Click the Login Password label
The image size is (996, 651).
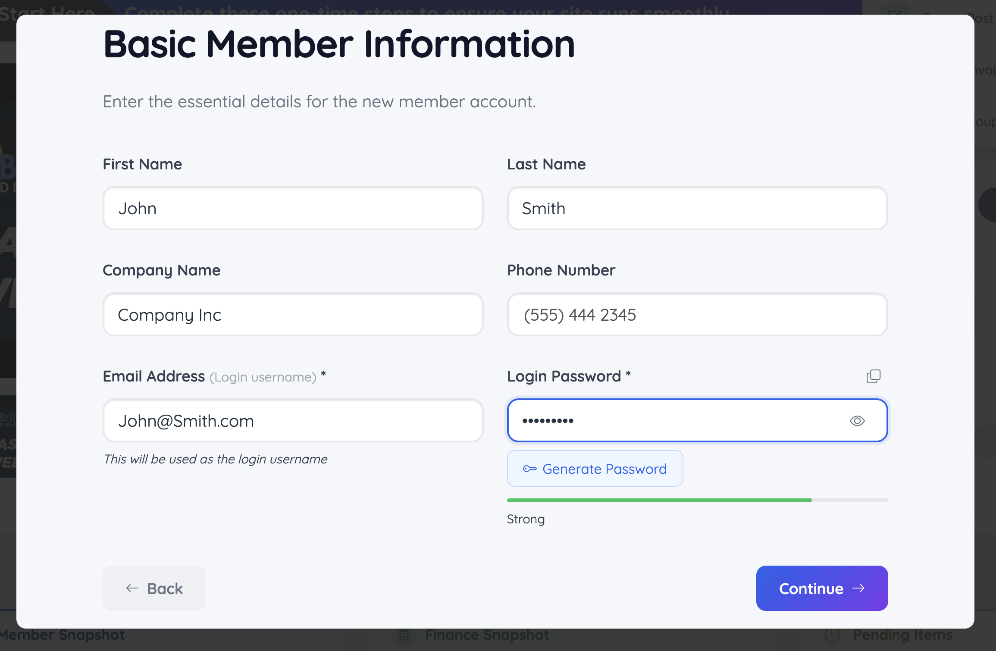[x=564, y=376]
